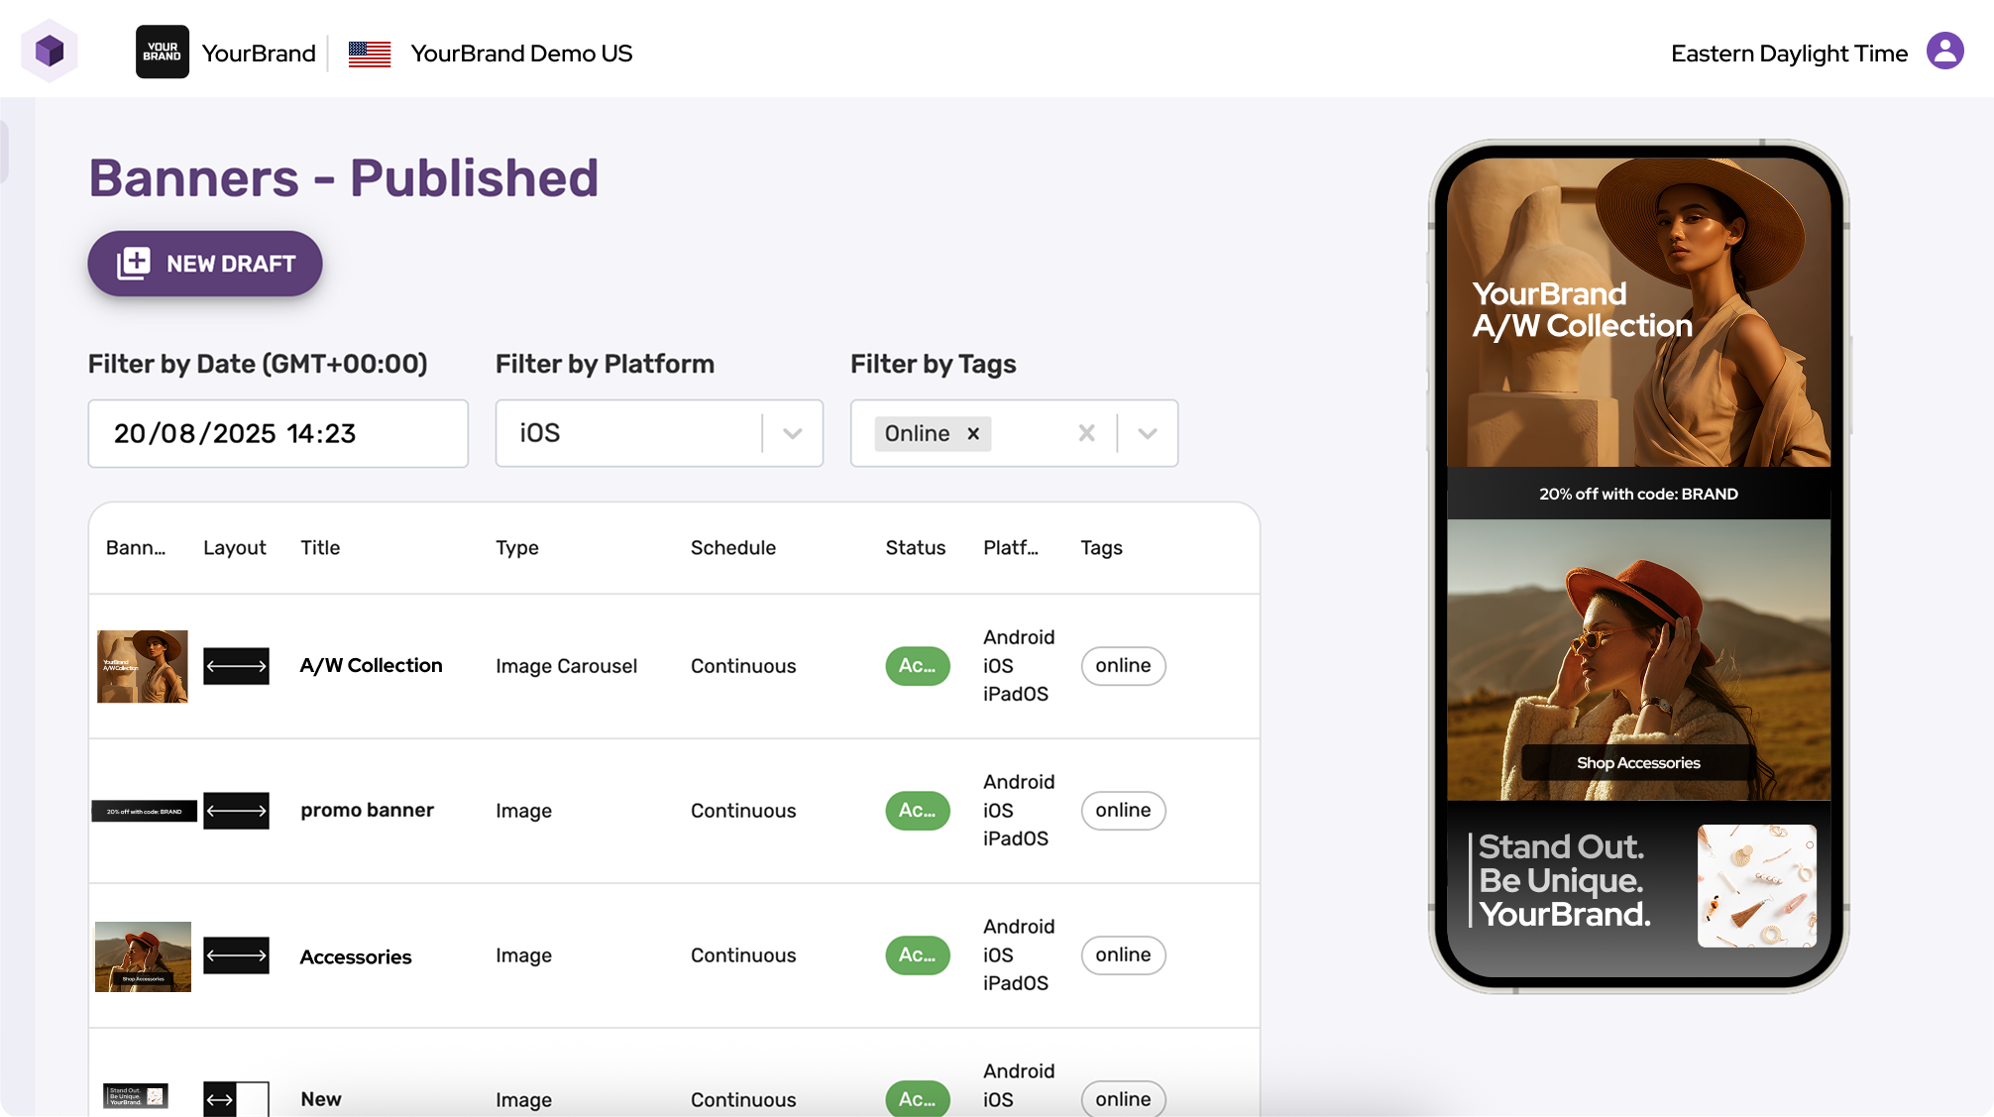Open the New banner title
Image resolution: width=1994 pixels, height=1117 pixels.
[321, 1099]
